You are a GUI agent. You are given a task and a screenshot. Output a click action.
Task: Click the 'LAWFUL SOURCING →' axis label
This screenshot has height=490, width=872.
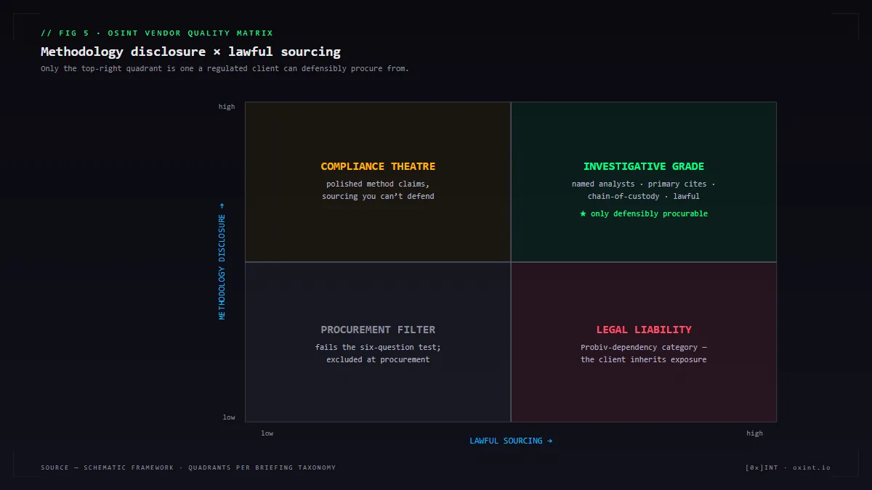click(511, 441)
